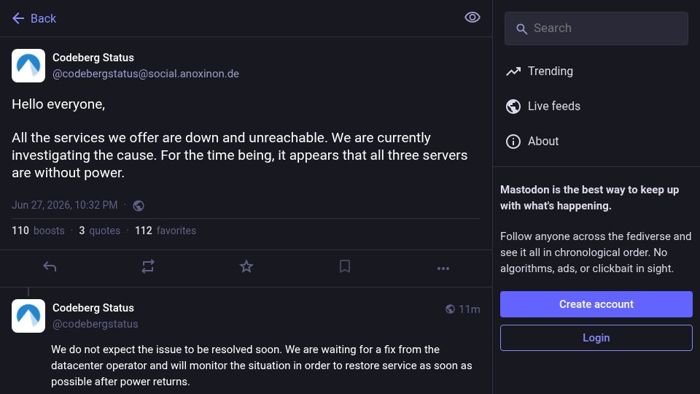The width and height of the screenshot is (700, 394).
Task: Open the post's more options menu (three dots)
Action: [443, 269]
